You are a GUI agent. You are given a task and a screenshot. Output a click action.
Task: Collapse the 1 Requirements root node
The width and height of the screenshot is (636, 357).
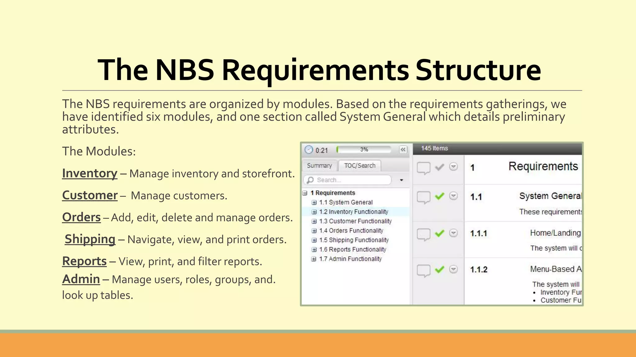305,193
